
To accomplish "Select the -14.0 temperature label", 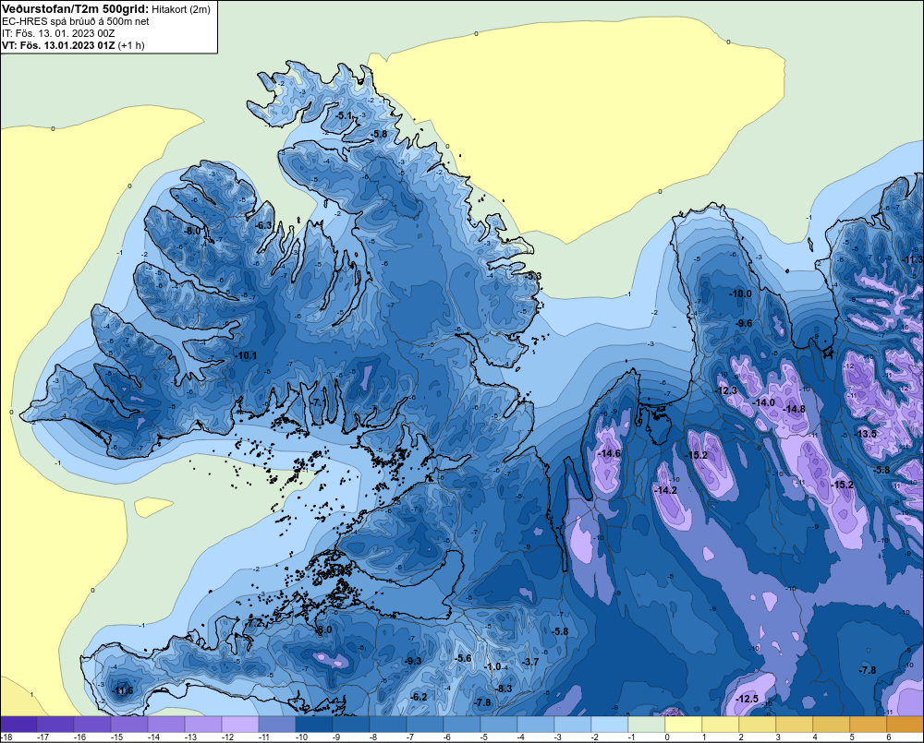I will (764, 402).
